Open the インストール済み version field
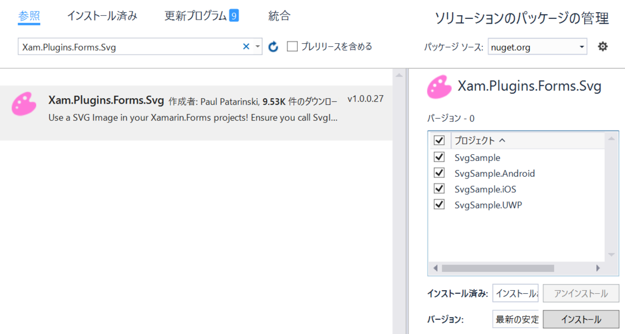This screenshot has height=334, width=625. tap(515, 293)
